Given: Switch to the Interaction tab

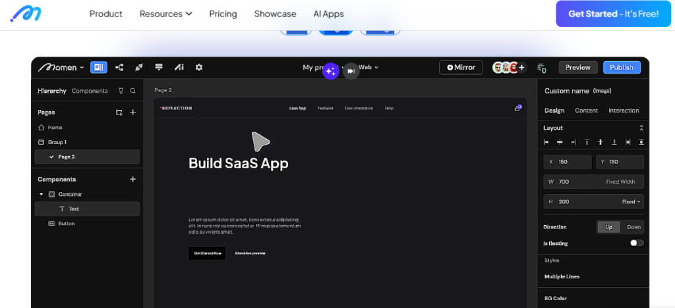Looking at the screenshot, I should (x=623, y=111).
